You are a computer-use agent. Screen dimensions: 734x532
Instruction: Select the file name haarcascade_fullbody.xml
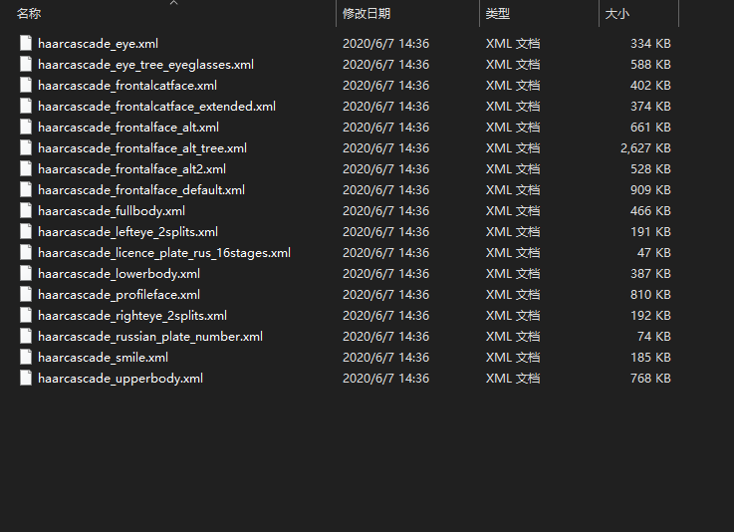(112, 211)
